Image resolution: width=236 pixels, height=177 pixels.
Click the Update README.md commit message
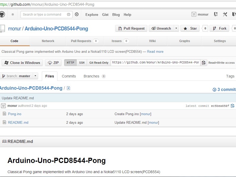[x=18, y=98]
